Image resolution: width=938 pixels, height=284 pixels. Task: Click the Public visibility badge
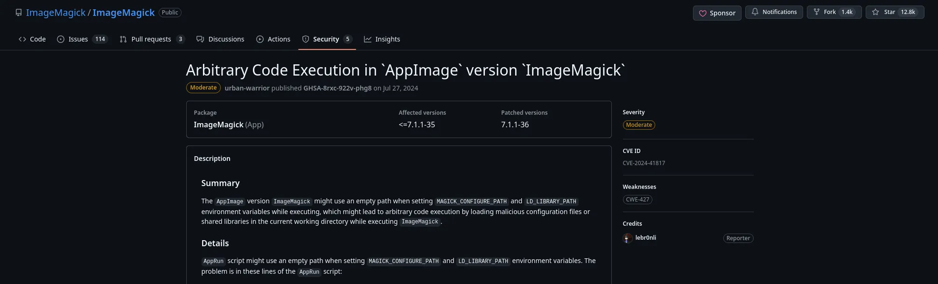[170, 13]
